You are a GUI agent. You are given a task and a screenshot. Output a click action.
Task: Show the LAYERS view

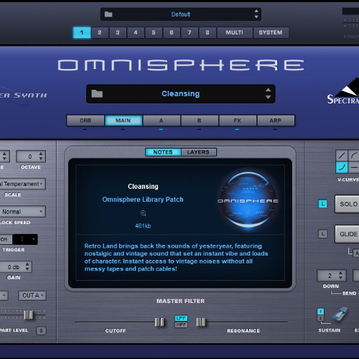coord(198,152)
